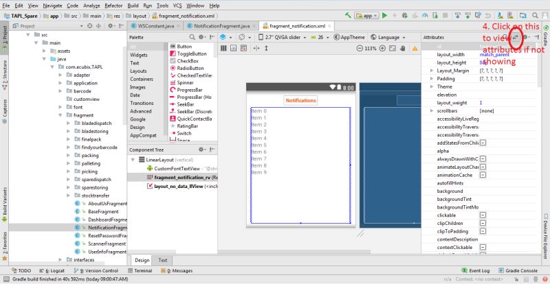Image resolution: width=550 pixels, height=284 pixels.
Task: Click the green Run app button
Action: [x=385, y=16]
